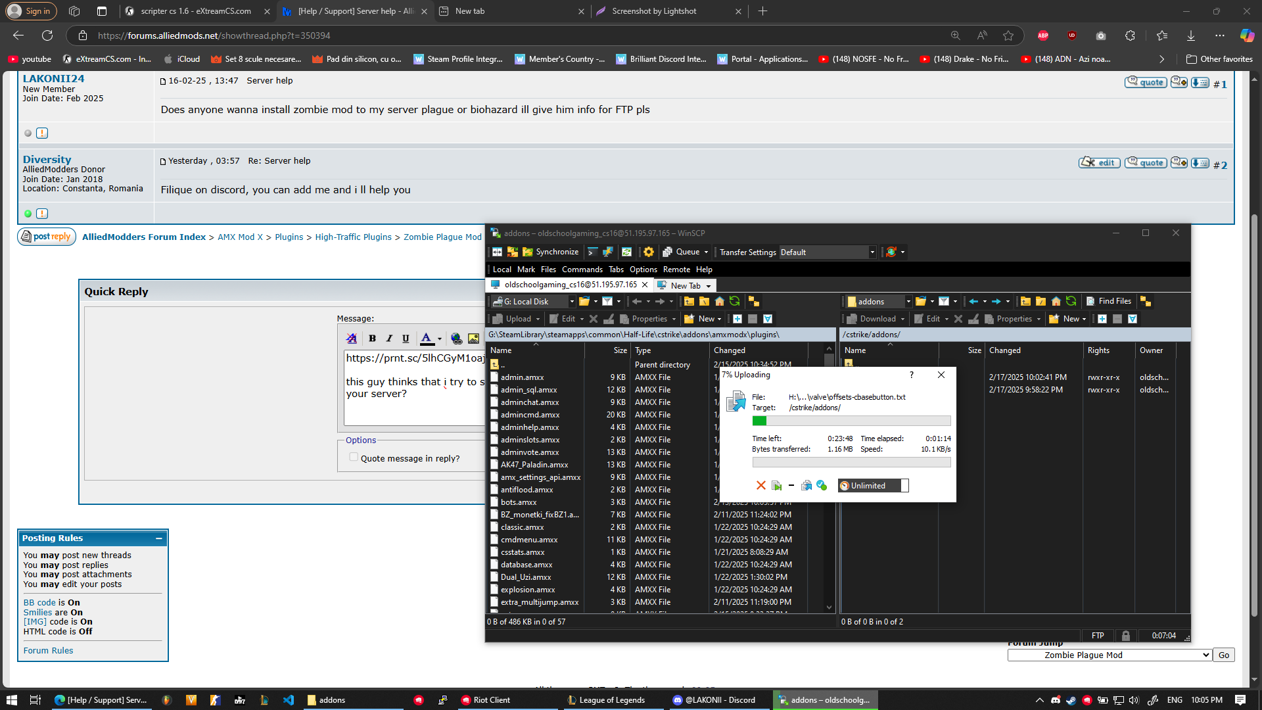Open the Remote menu in WinSCP

(x=676, y=270)
